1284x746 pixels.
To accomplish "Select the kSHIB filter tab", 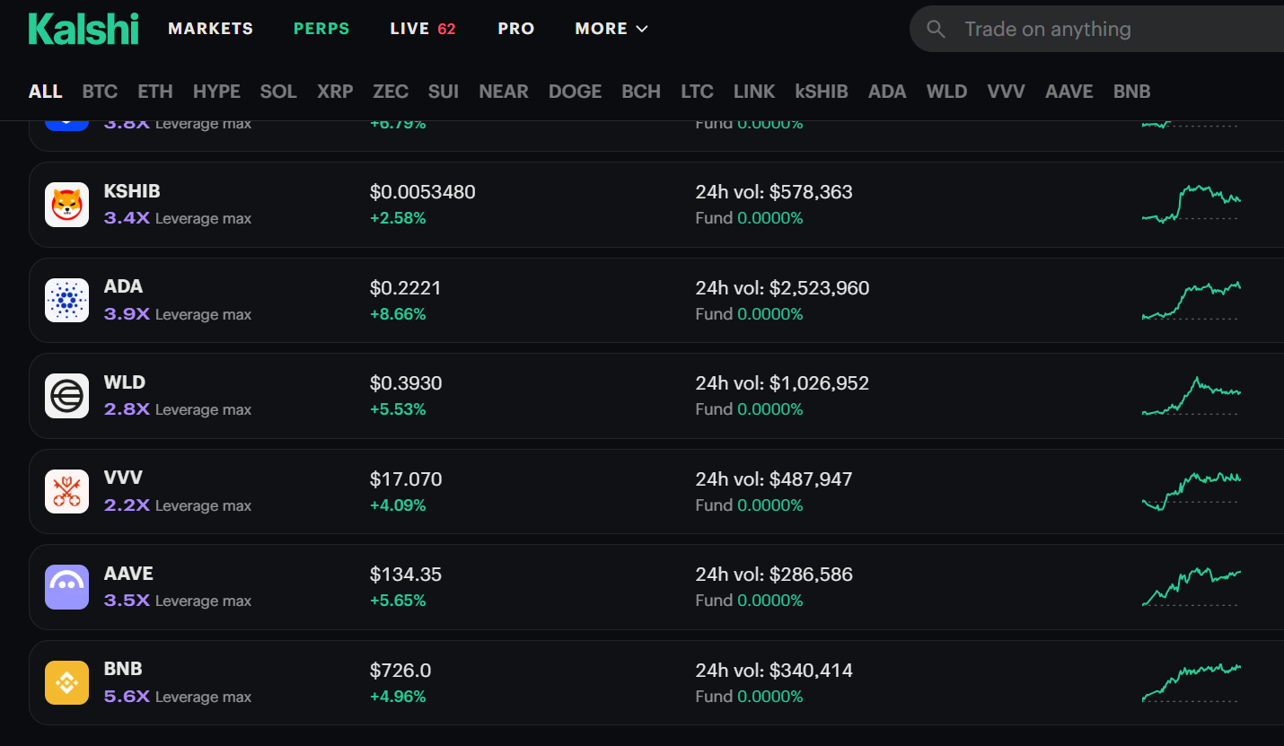I will 822,92.
